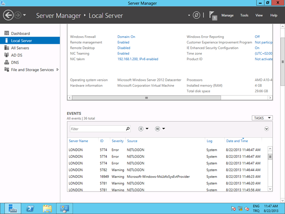
Task: Click Windows Error Reporting 'Off' link
Action: click(x=257, y=37)
